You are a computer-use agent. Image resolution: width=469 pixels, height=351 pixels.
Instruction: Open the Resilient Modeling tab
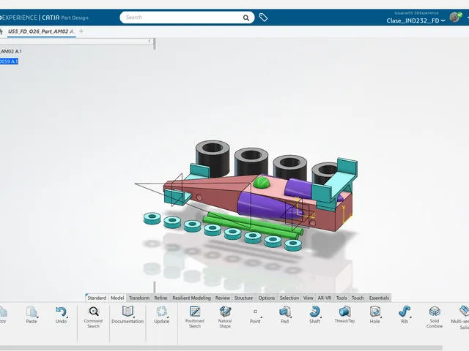click(x=191, y=298)
